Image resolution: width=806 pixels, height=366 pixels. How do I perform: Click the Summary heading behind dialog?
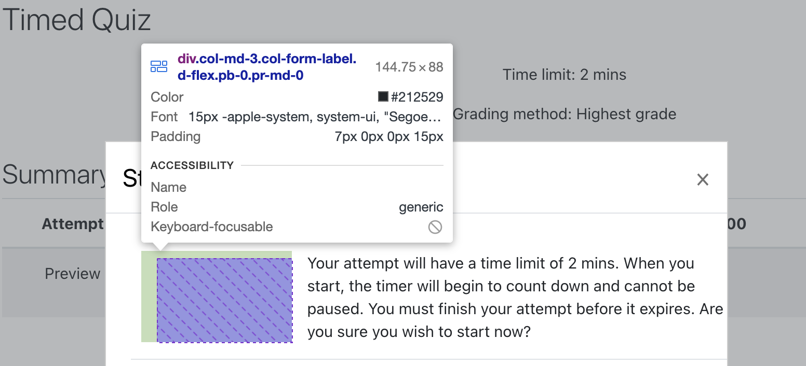[54, 175]
